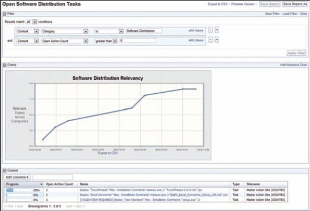Click the Clear filter link

pyautogui.click(x=304, y=14)
